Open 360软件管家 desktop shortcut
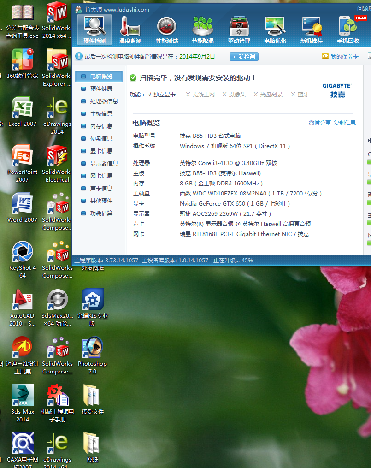The height and width of the screenshot is (468, 371). pos(23,64)
